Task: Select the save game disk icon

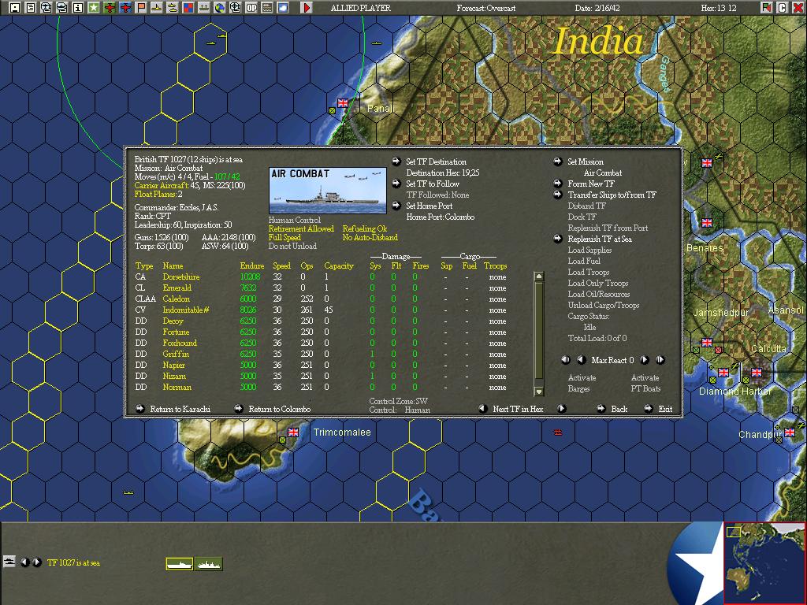Action: coord(15,8)
